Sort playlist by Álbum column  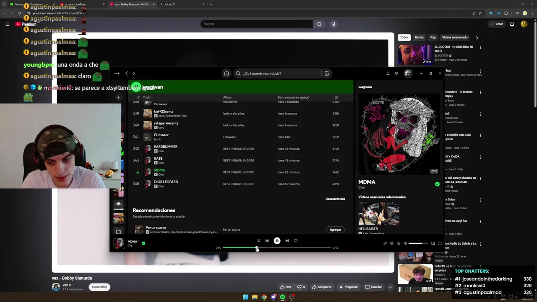pos(227,97)
